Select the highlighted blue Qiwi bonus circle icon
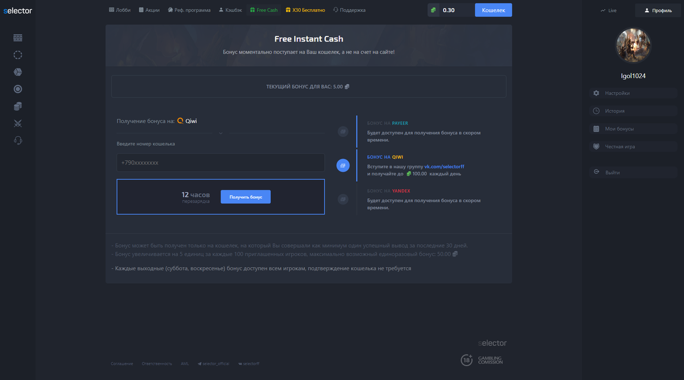The image size is (684, 380). coord(343,165)
